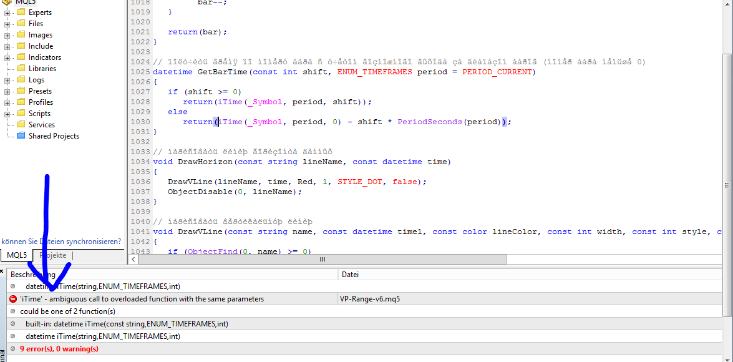Viewport: 733px width, 362px height.
Task: Click the Presets folder icon
Action: (21, 91)
